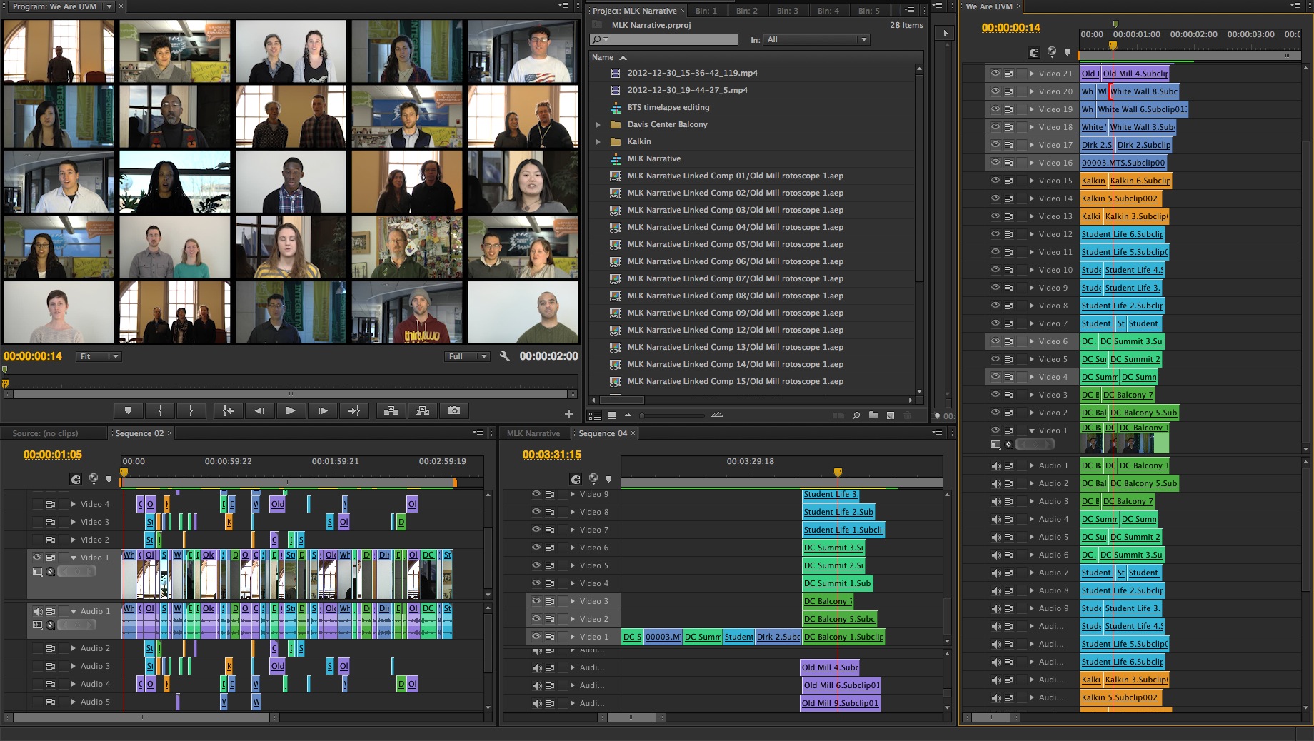Hide the Video 21 track output
This screenshot has width=1314, height=741.
coord(995,73)
